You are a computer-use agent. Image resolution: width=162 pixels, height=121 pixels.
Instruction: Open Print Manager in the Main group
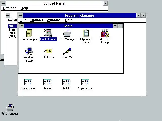[x=67, y=35]
